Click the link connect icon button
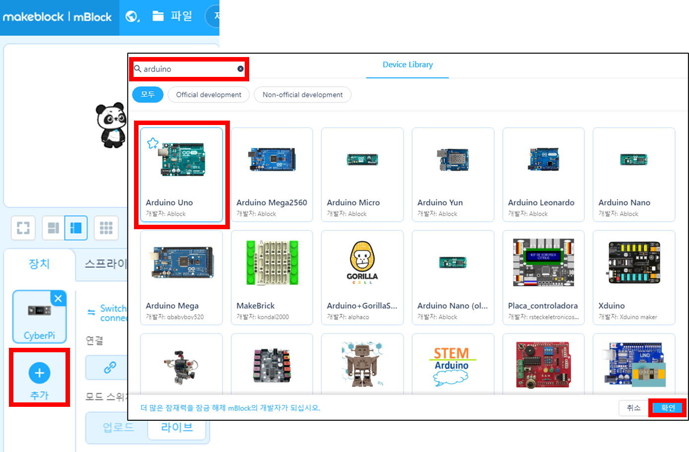This screenshot has width=689, height=452. click(109, 368)
